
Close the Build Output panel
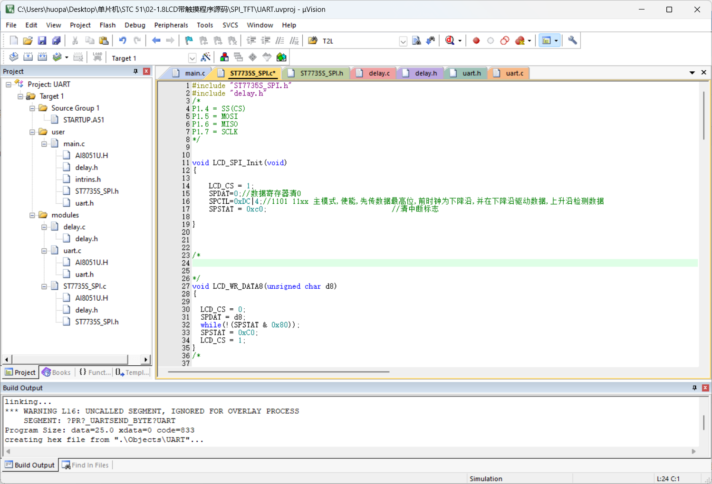click(x=705, y=388)
